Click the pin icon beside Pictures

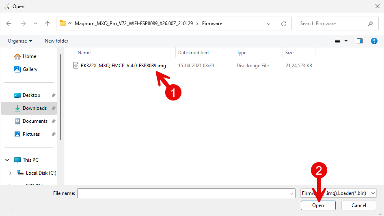tap(53, 134)
